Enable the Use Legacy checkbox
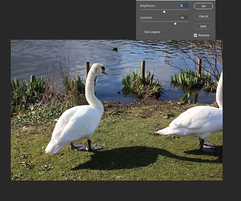This screenshot has width=241, height=201. (141, 32)
